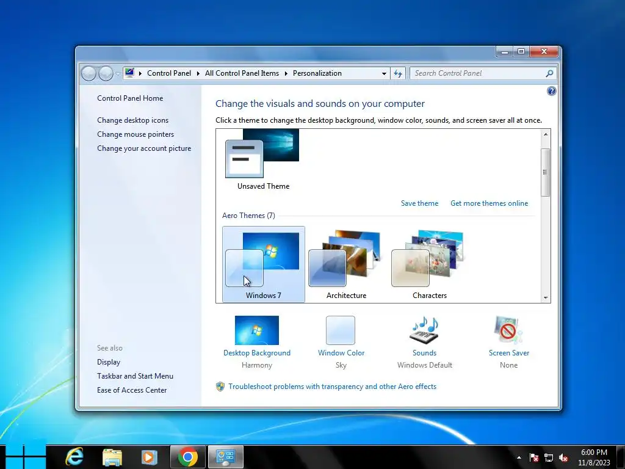Select the Characters theme
Image resolution: width=625 pixels, height=469 pixels.
pyautogui.click(x=429, y=264)
